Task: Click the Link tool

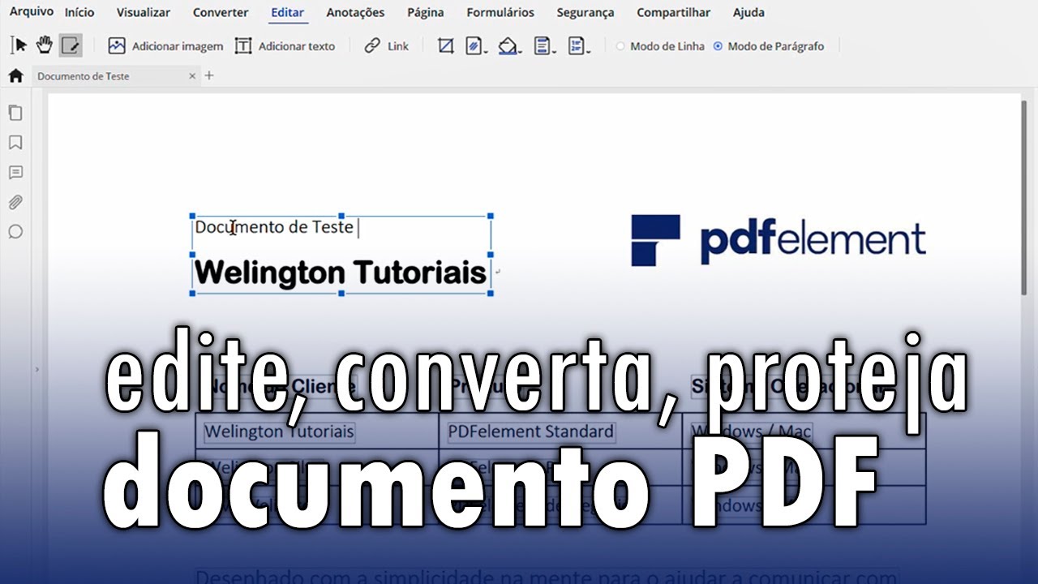Action: pyautogui.click(x=387, y=46)
